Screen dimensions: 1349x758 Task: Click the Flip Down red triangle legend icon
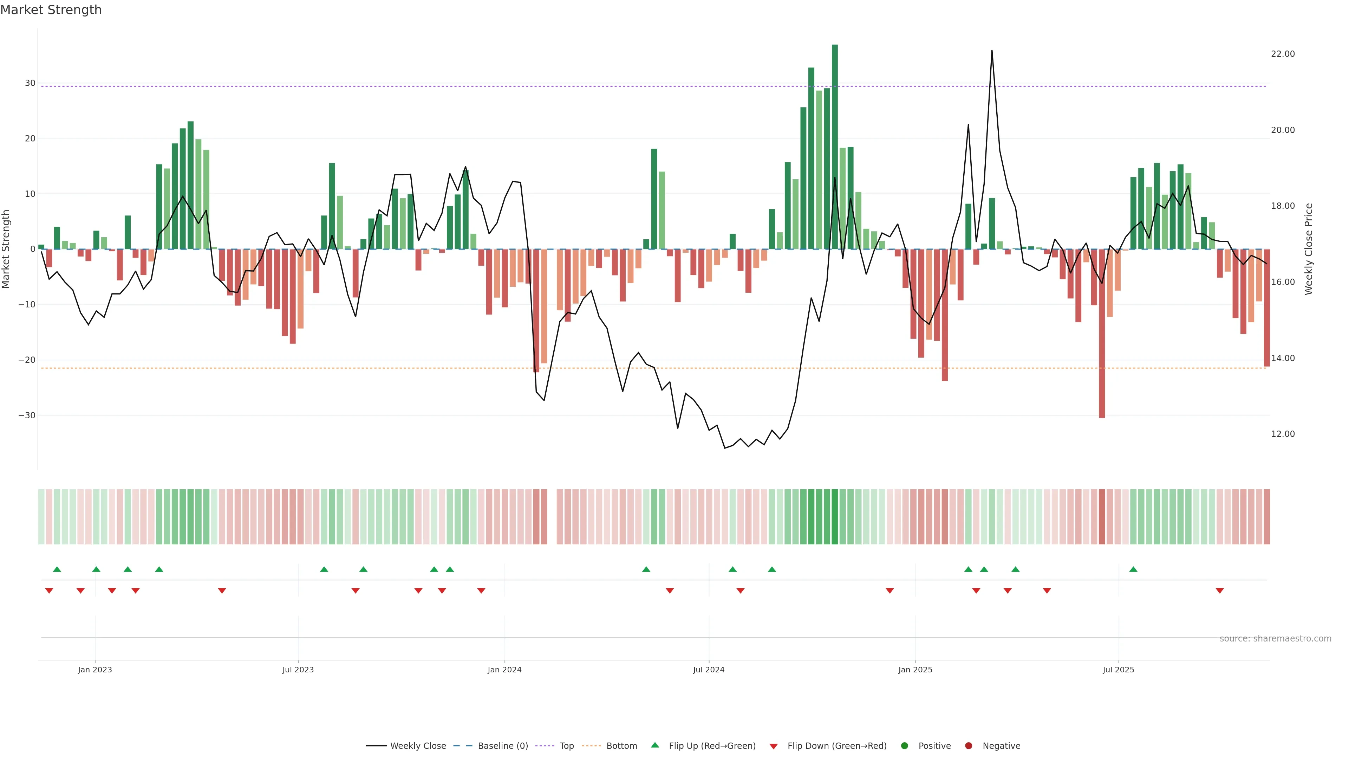click(774, 746)
